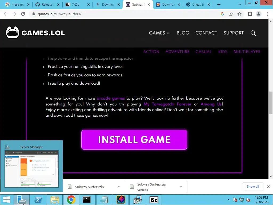Image resolution: width=273 pixels, height=205 pixels.
Task: Open the notepad-style taskbar icon
Action: pos(104,200)
